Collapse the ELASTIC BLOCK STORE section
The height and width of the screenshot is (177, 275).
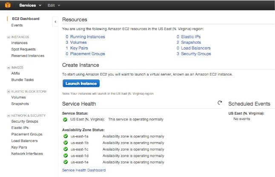pyautogui.click(x=8, y=92)
